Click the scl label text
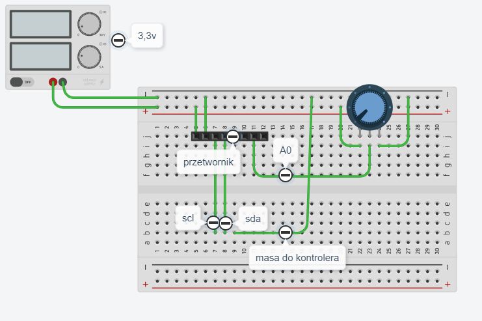Image resolution: width=482 pixels, height=321 pixels. (188, 218)
